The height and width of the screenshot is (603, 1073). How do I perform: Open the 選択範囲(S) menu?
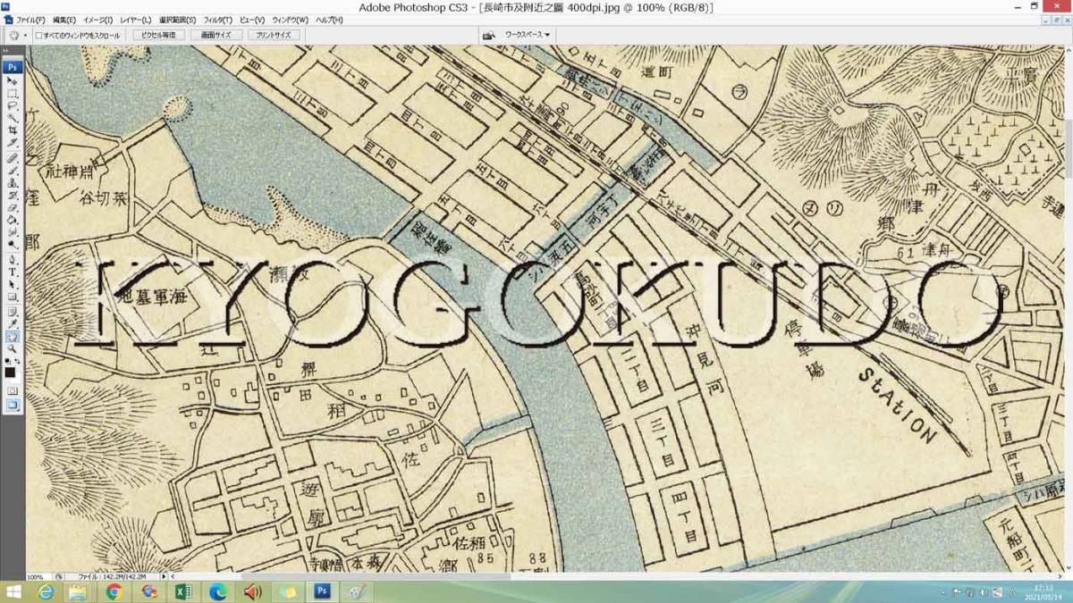(x=177, y=20)
